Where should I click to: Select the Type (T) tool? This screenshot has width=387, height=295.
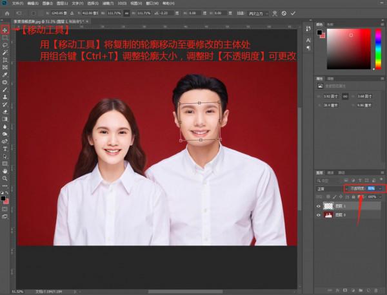tap(5, 149)
